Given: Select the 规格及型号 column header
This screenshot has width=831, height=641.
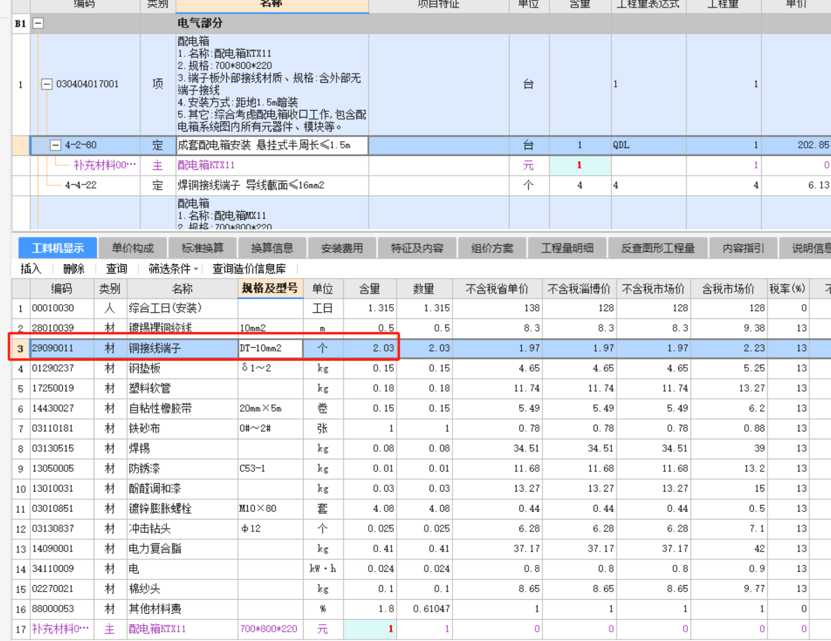Looking at the screenshot, I should tap(270, 288).
